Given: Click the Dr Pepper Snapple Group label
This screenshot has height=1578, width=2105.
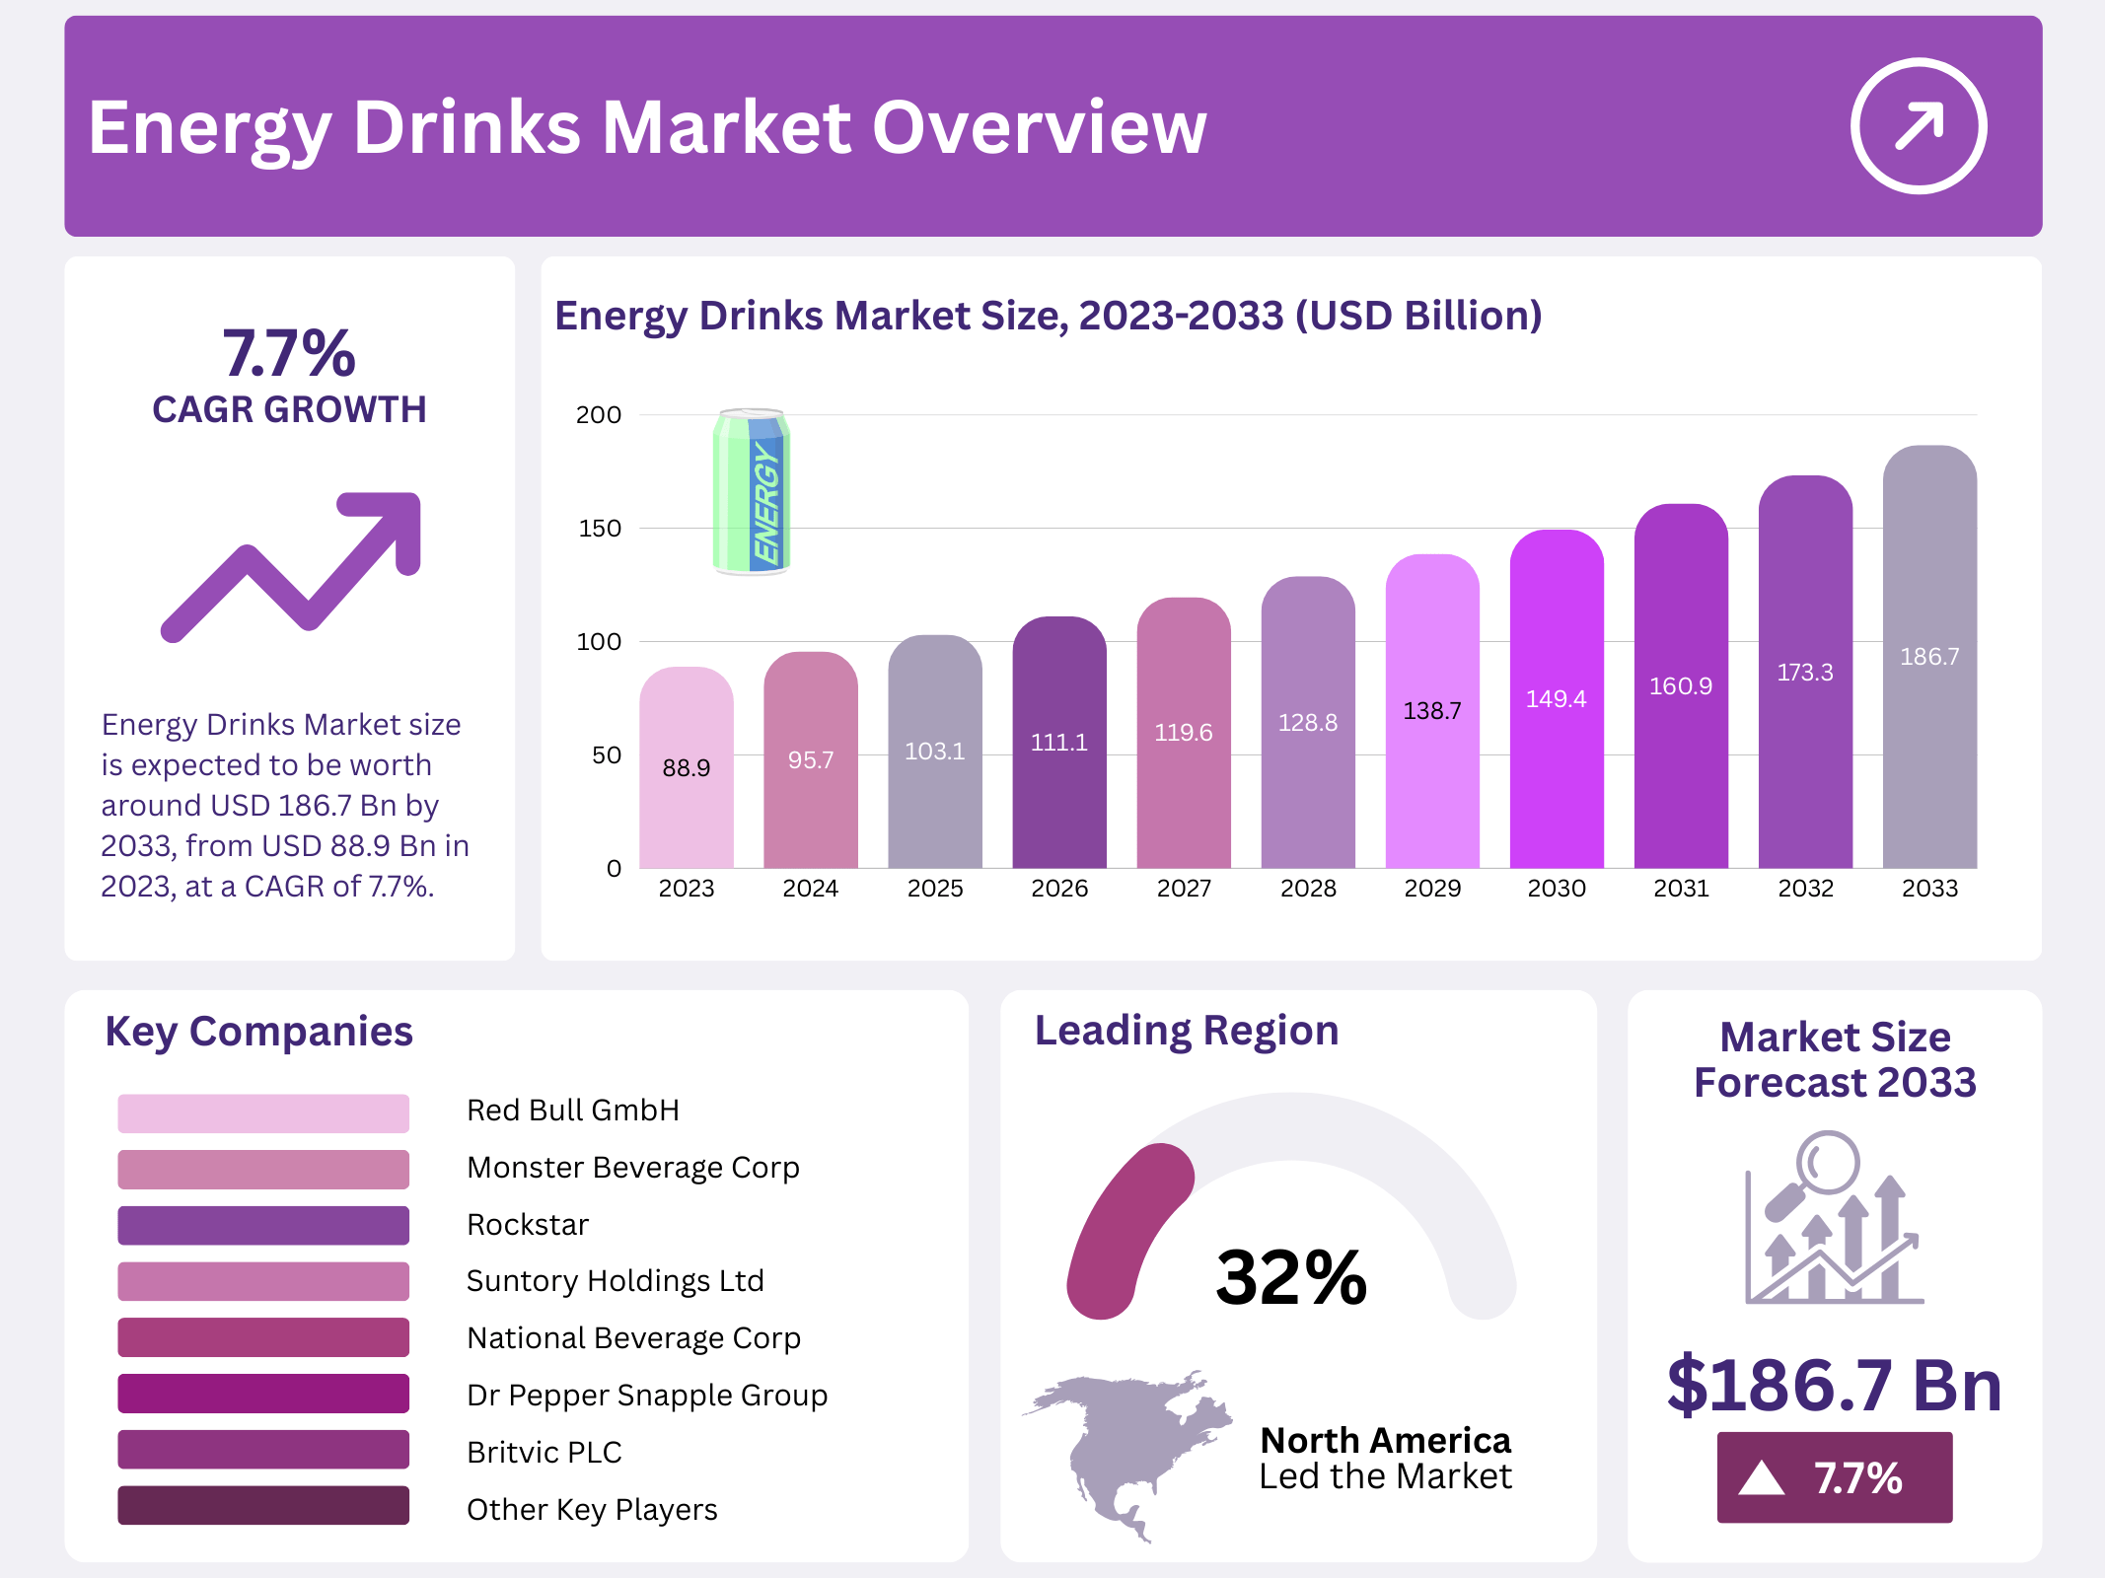Looking at the screenshot, I should pos(647,1396).
